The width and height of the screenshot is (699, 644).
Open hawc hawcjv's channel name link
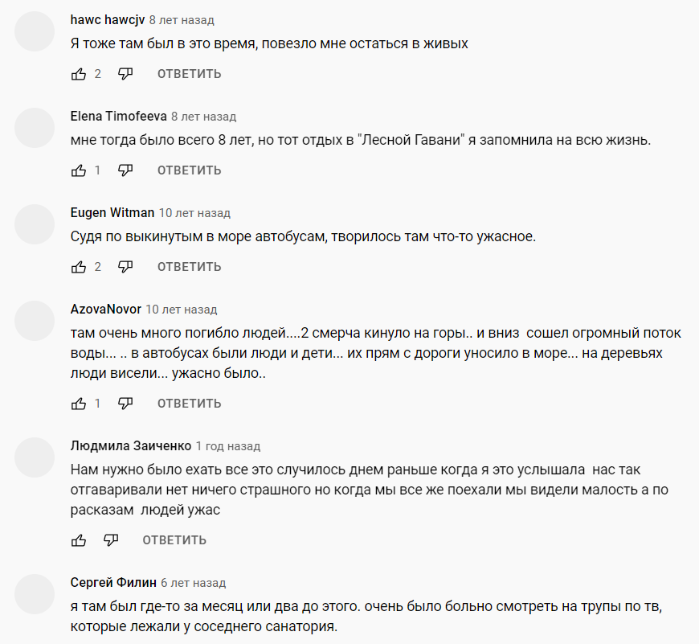[x=108, y=20]
